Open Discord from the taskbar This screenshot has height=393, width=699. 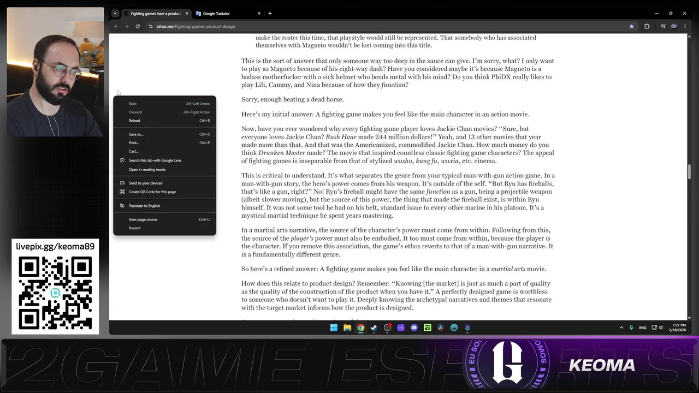[x=414, y=327]
